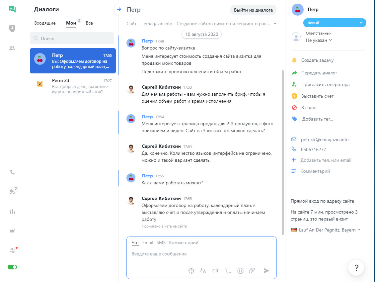This screenshot has height=282, width=375.
Task: Open the Dialogs chat icon in sidebar
Action: (x=12, y=9)
